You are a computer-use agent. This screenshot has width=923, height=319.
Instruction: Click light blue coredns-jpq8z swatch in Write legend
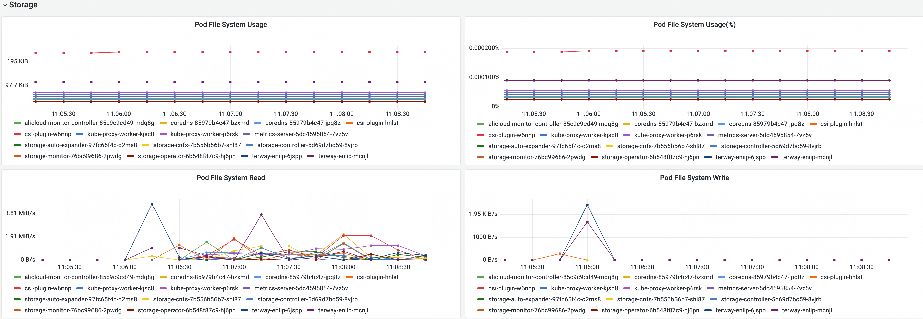pyautogui.click(x=721, y=277)
